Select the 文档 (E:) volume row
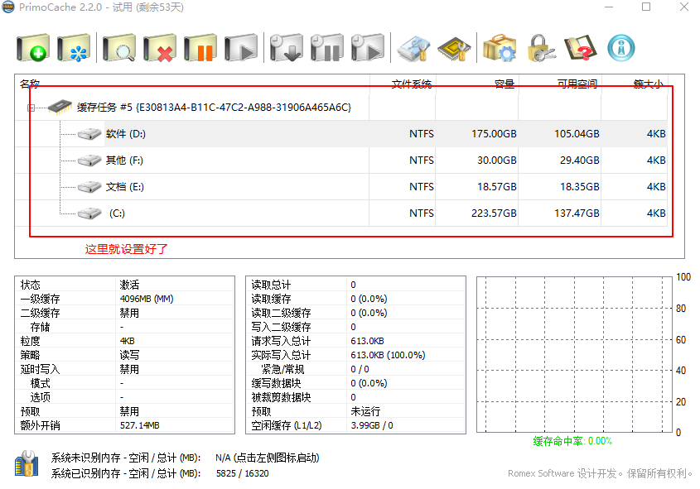Image resolution: width=700 pixels, height=489 pixels. (341, 187)
